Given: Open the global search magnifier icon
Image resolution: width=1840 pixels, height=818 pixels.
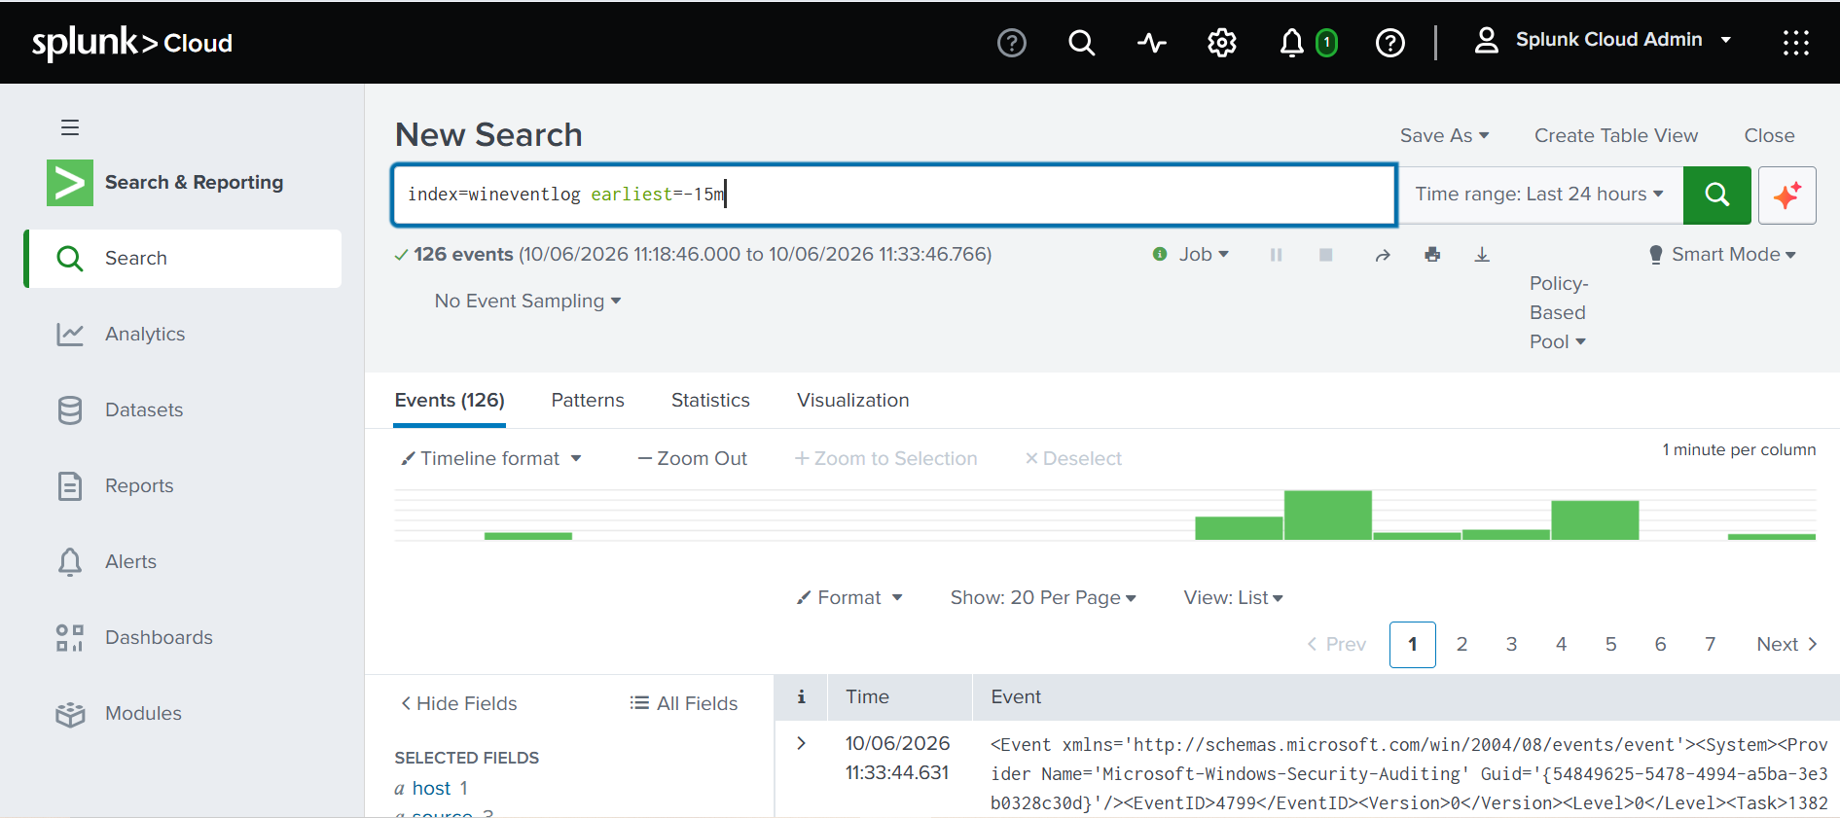Looking at the screenshot, I should pyautogui.click(x=1081, y=43).
